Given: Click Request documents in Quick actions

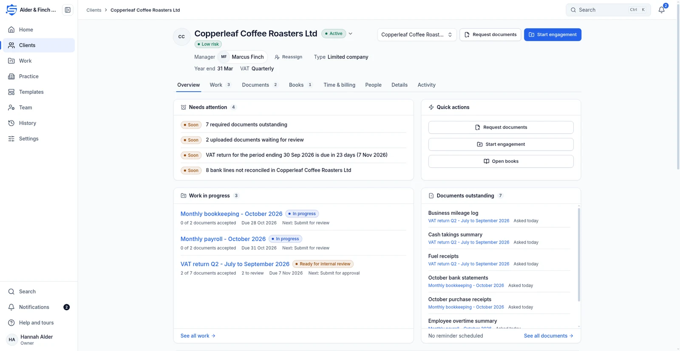Looking at the screenshot, I should pyautogui.click(x=501, y=127).
